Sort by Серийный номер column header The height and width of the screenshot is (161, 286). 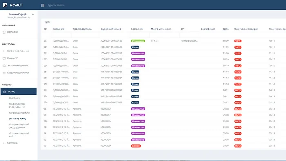111,29
